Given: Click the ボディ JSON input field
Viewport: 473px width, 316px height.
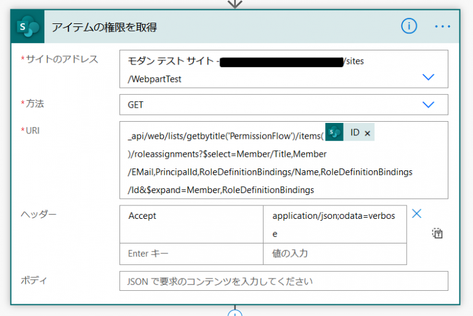Looking at the screenshot, I should pos(283,281).
